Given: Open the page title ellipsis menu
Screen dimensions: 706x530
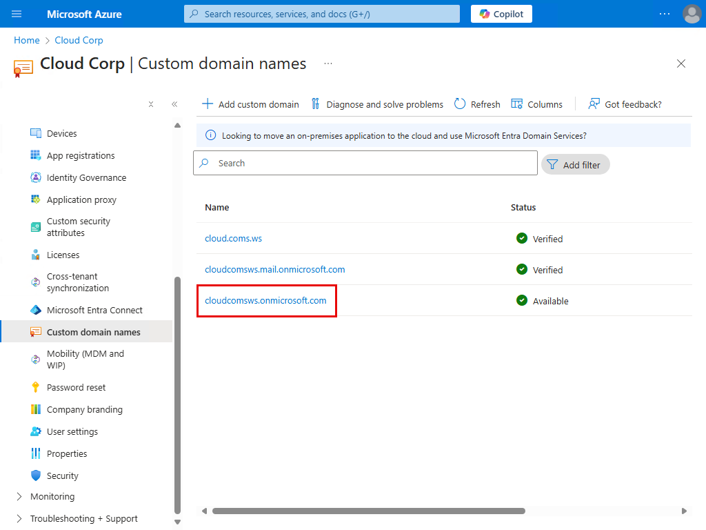Looking at the screenshot, I should 328,63.
